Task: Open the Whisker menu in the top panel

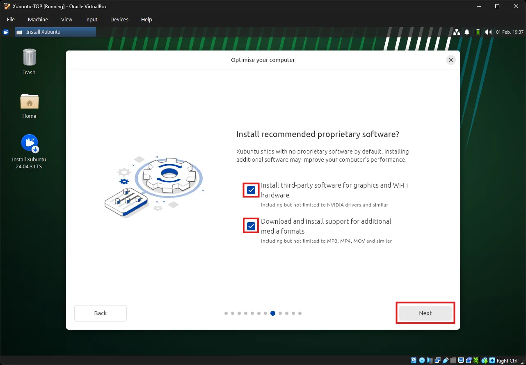Action: click(x=5, y=32)
